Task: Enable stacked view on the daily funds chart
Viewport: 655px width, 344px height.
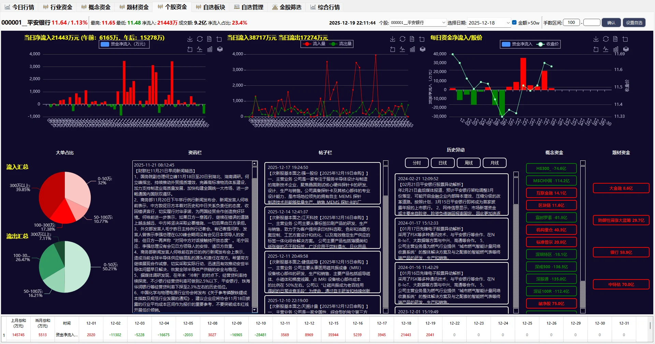Action: (626, 49)
